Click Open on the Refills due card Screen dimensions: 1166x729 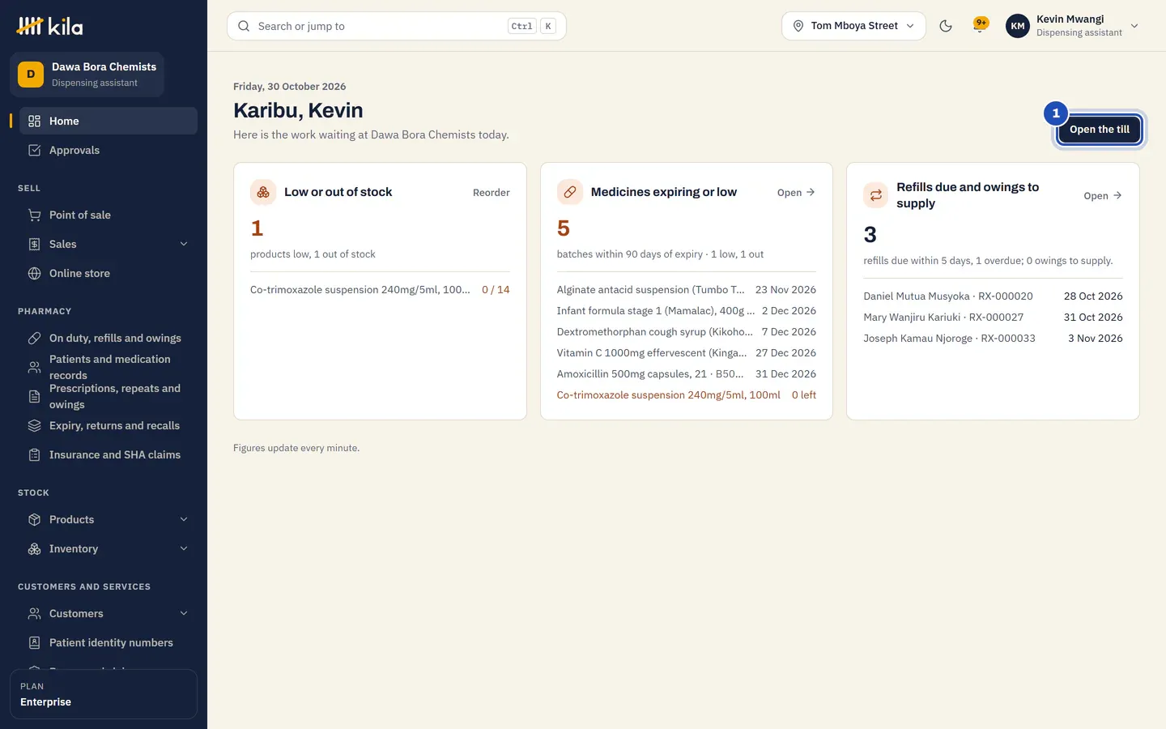tap(1103, 196)
